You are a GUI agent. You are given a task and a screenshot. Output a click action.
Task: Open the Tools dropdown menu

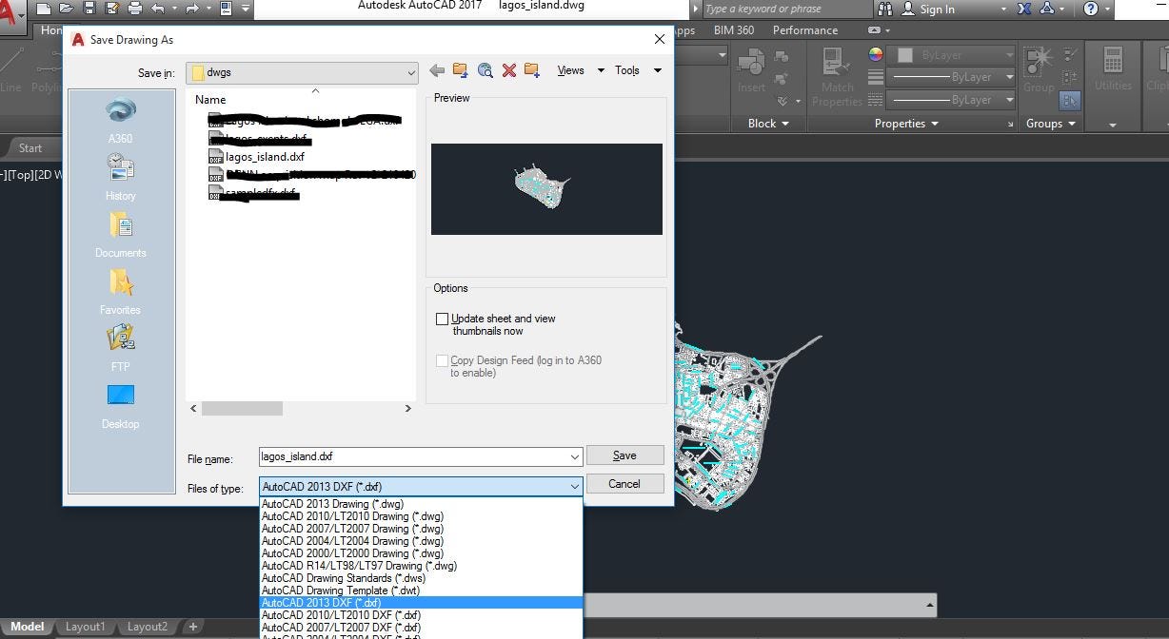[638, 70]
